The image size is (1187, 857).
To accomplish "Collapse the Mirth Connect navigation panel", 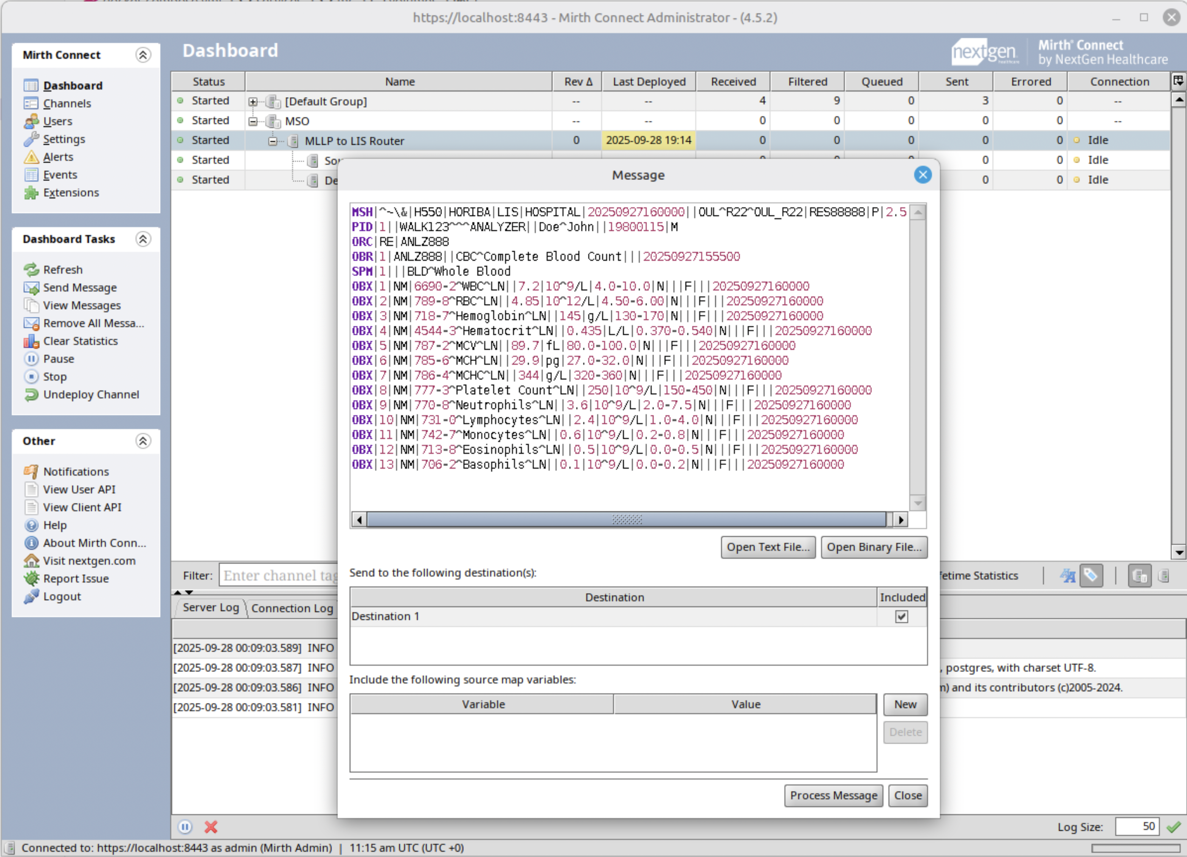I will coord(143,55).
